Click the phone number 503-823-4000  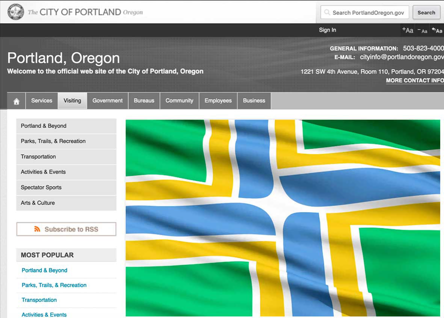point(423,48)
